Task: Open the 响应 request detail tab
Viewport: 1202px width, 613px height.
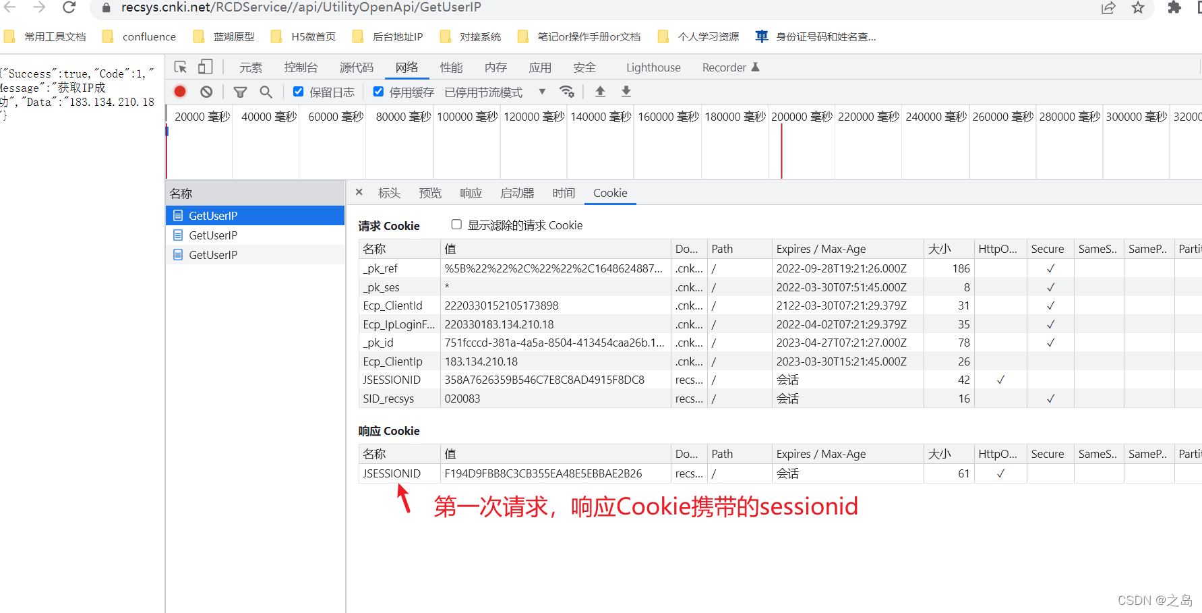Action: (471, 193)
